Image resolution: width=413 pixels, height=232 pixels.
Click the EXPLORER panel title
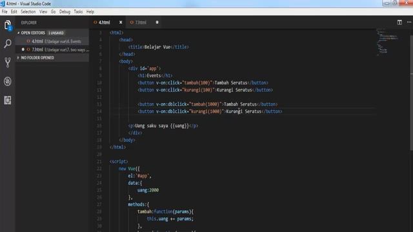tap(29, 23)
